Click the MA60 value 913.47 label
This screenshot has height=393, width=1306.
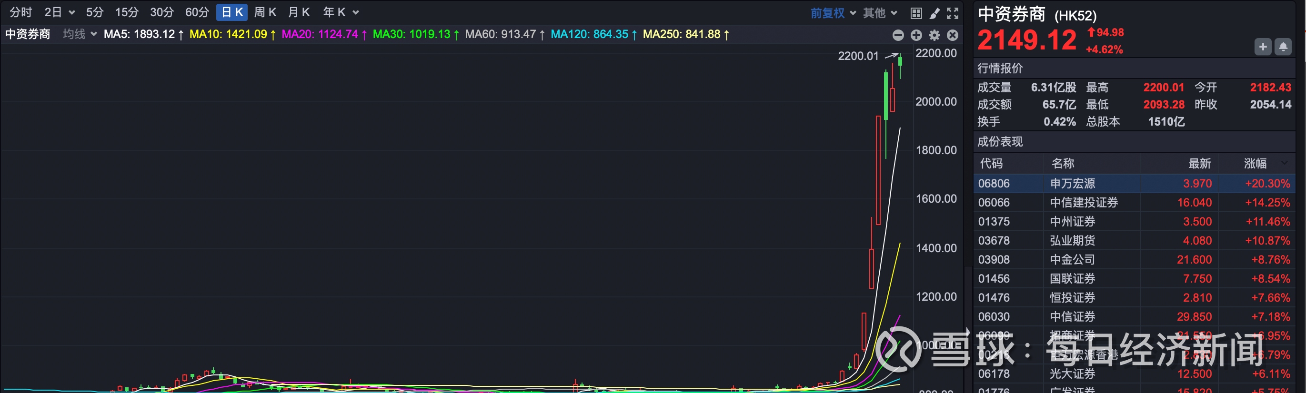coord(505,34)
